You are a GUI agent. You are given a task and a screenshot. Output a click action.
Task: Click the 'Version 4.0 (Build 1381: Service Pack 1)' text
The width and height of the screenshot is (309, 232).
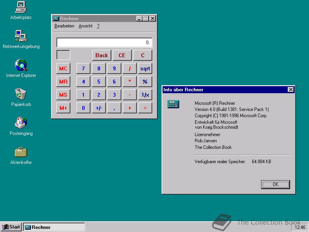click(x=231, y=109)
